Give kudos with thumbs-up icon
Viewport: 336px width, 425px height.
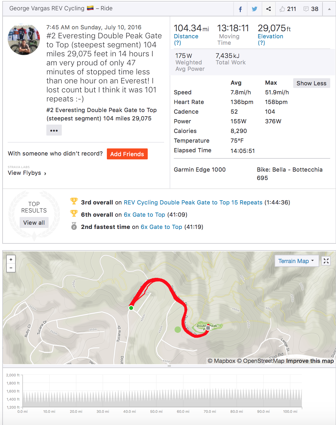[x=282, y=9]
